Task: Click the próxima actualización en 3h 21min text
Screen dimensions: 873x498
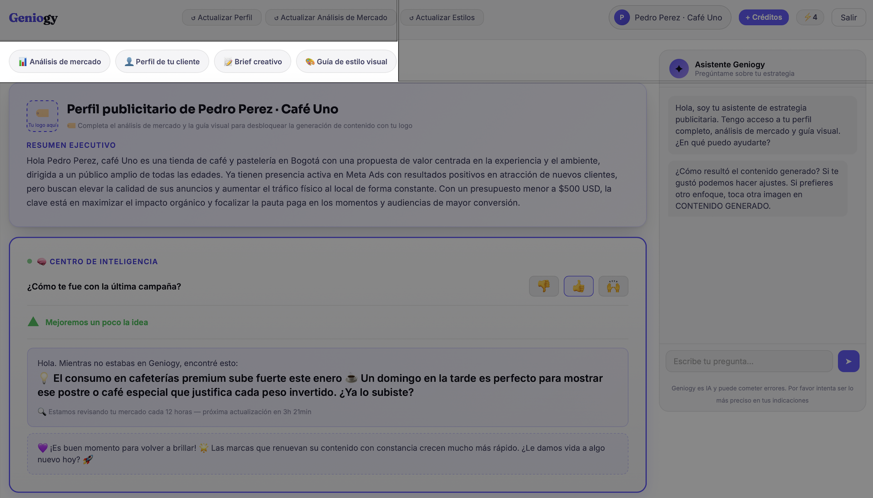Action: coord(257,412)
